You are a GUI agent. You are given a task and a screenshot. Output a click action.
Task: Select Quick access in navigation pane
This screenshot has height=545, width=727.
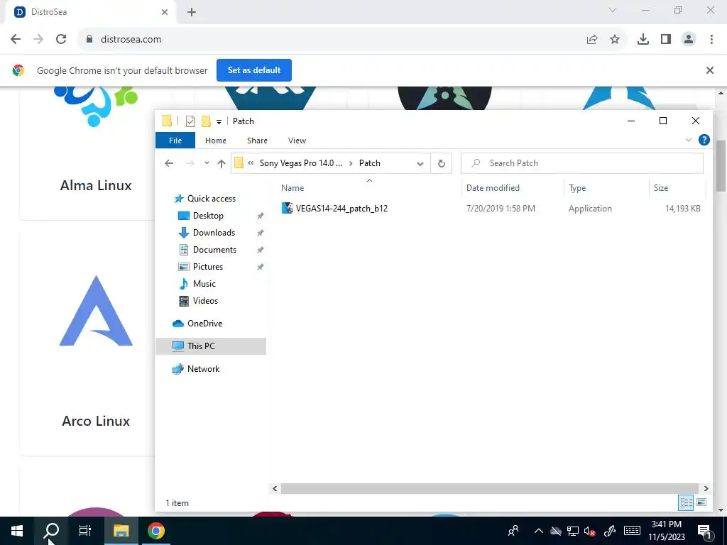point(211,199)
